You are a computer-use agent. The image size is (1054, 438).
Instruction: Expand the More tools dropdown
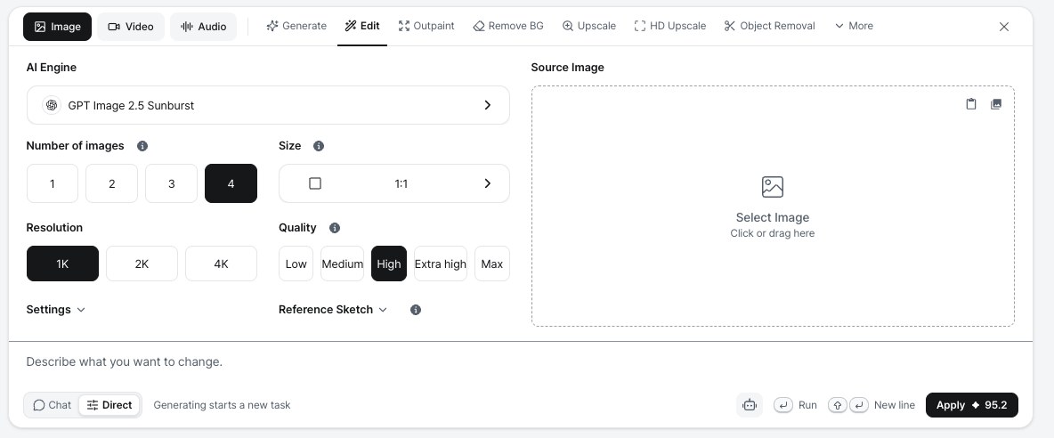coord(854,26)
